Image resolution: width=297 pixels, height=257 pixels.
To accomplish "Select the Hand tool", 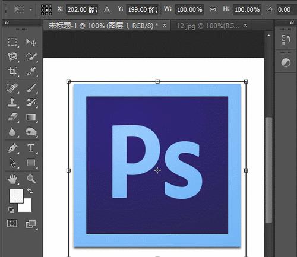I will coord(12,179).
